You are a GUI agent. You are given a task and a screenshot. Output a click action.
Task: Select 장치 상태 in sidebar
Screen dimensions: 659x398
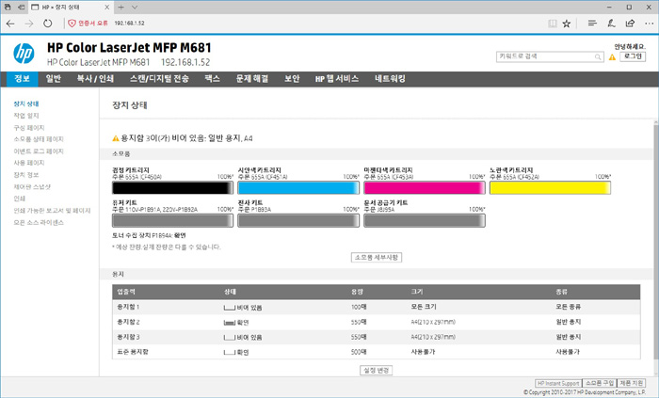click(x=26, y=103)
